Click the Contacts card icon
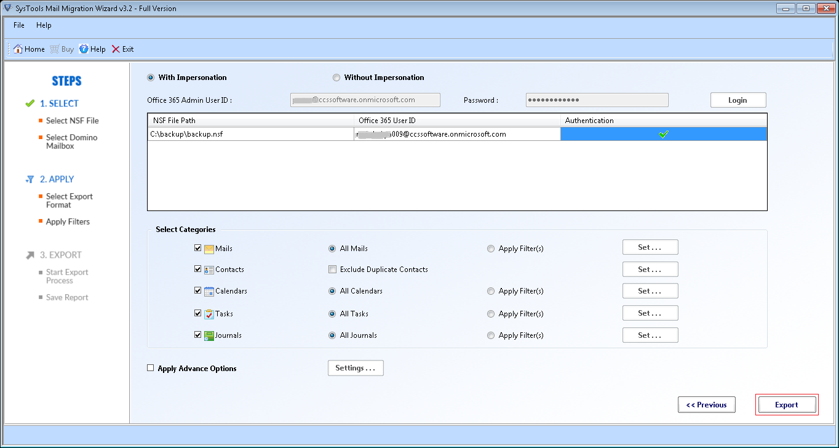The height and width of the screenshot is (448, 839). pyautogui.click(x=209, y=270)
